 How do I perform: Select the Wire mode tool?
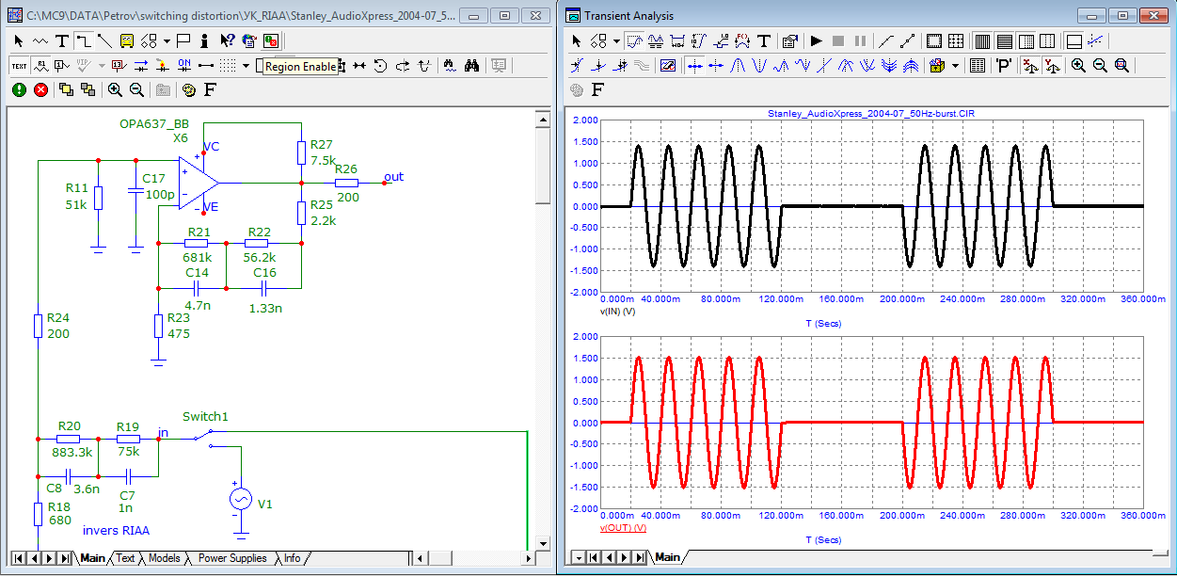[x=83, y=40]
